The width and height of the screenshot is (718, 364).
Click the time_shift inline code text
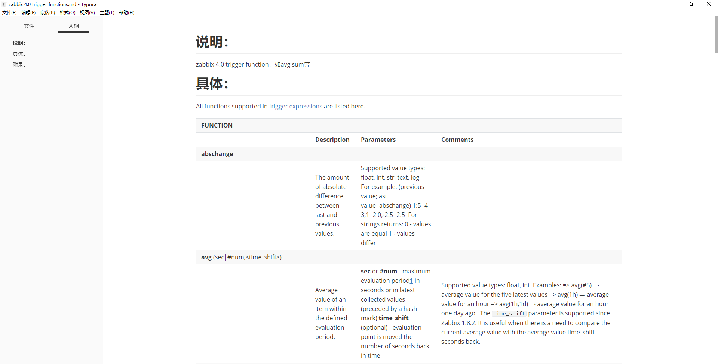pos(509,313)
